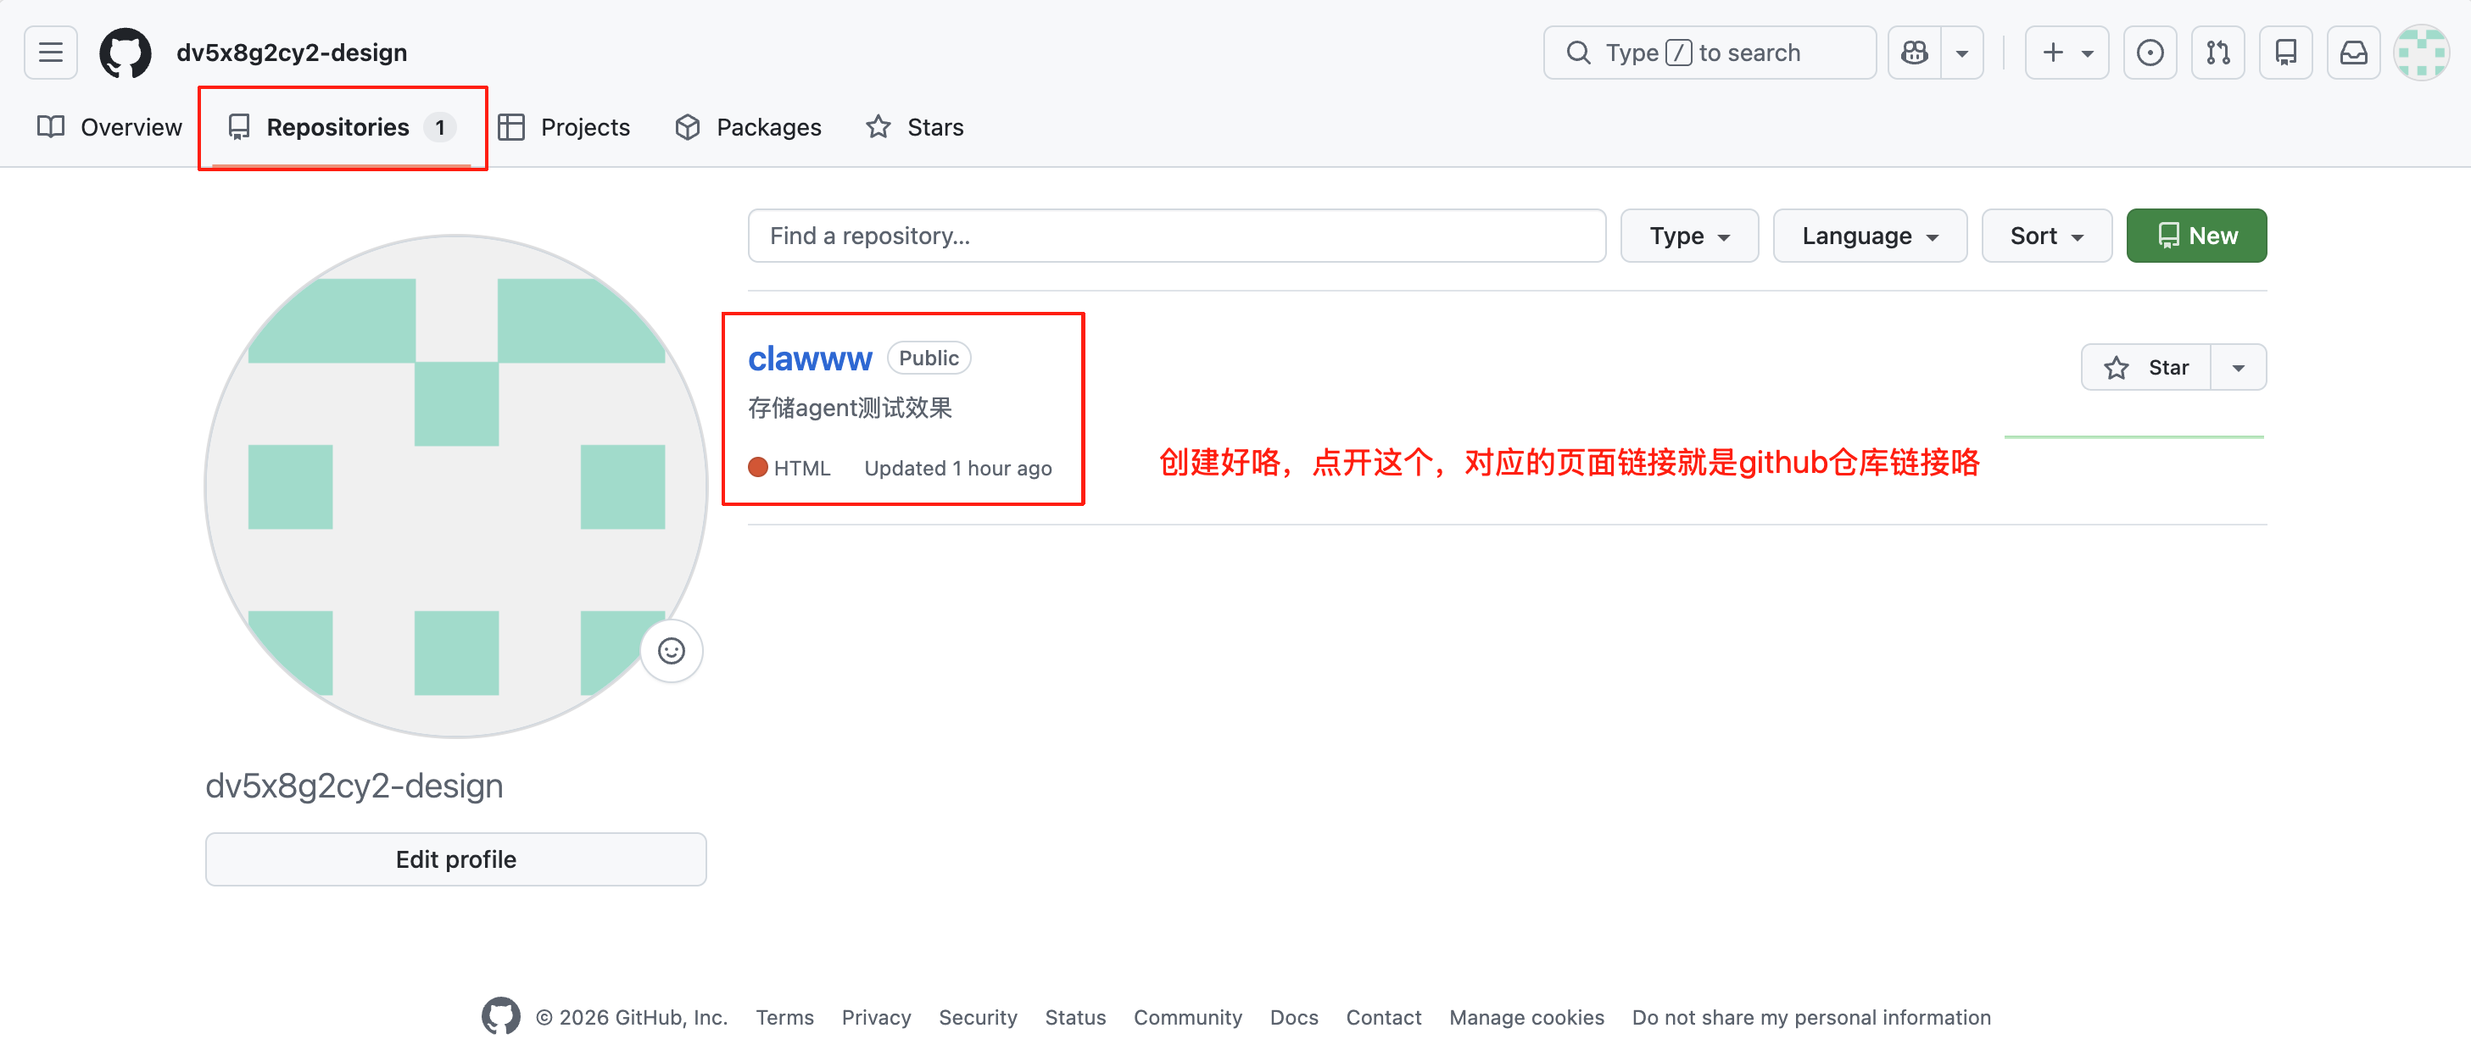Select the Repositories tab
Screen dimensions: 2471x1056
pyautogui.click(x=342, y=128)
